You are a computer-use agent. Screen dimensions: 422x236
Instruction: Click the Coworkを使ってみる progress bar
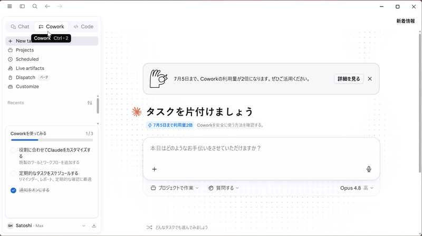point(52,140)
